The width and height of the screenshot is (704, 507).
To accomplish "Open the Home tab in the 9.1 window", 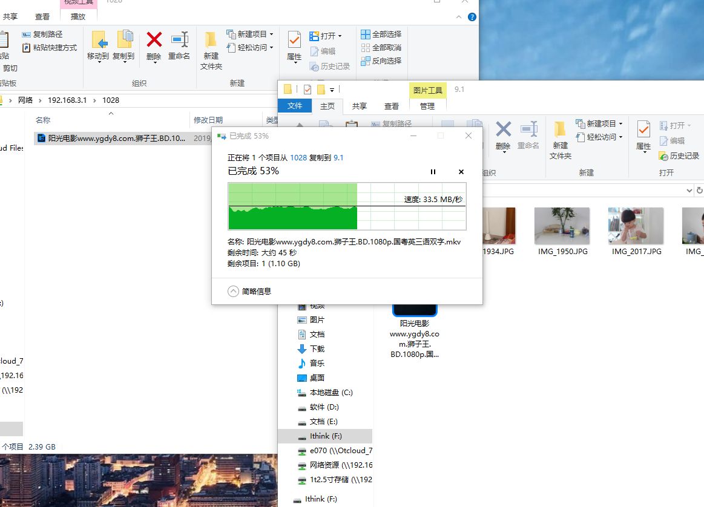I will pyautogui.click(x=327, y=106).
